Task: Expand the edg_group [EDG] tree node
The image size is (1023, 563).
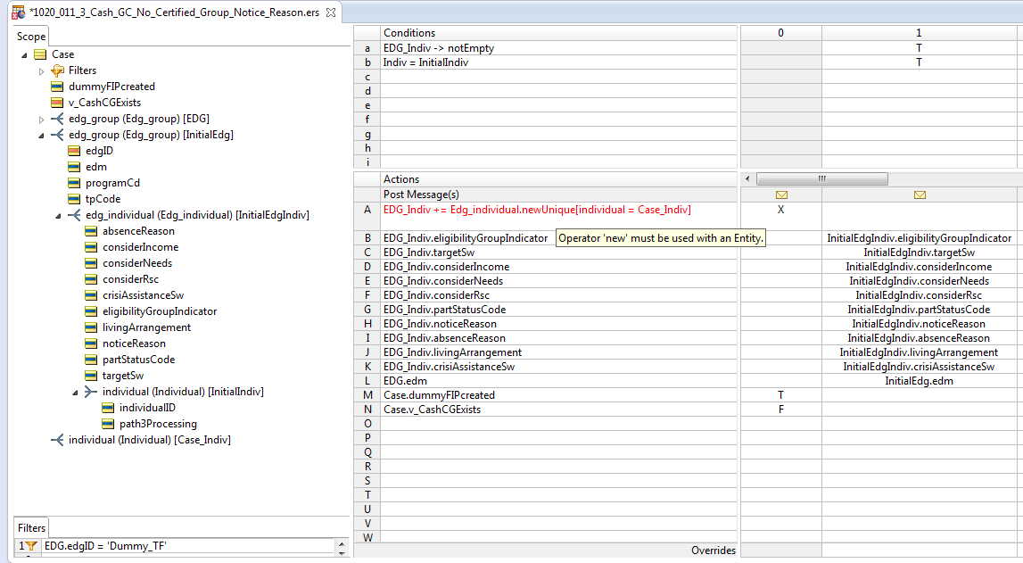Action: [41, 120]
